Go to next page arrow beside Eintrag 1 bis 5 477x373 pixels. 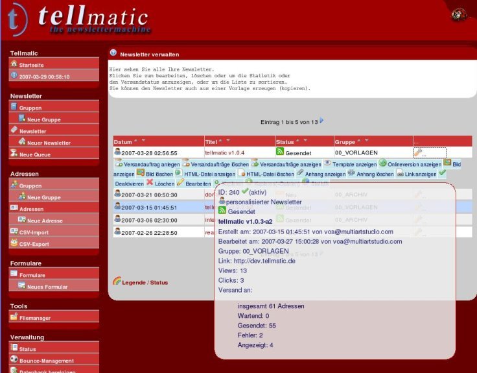pos(321,121)
